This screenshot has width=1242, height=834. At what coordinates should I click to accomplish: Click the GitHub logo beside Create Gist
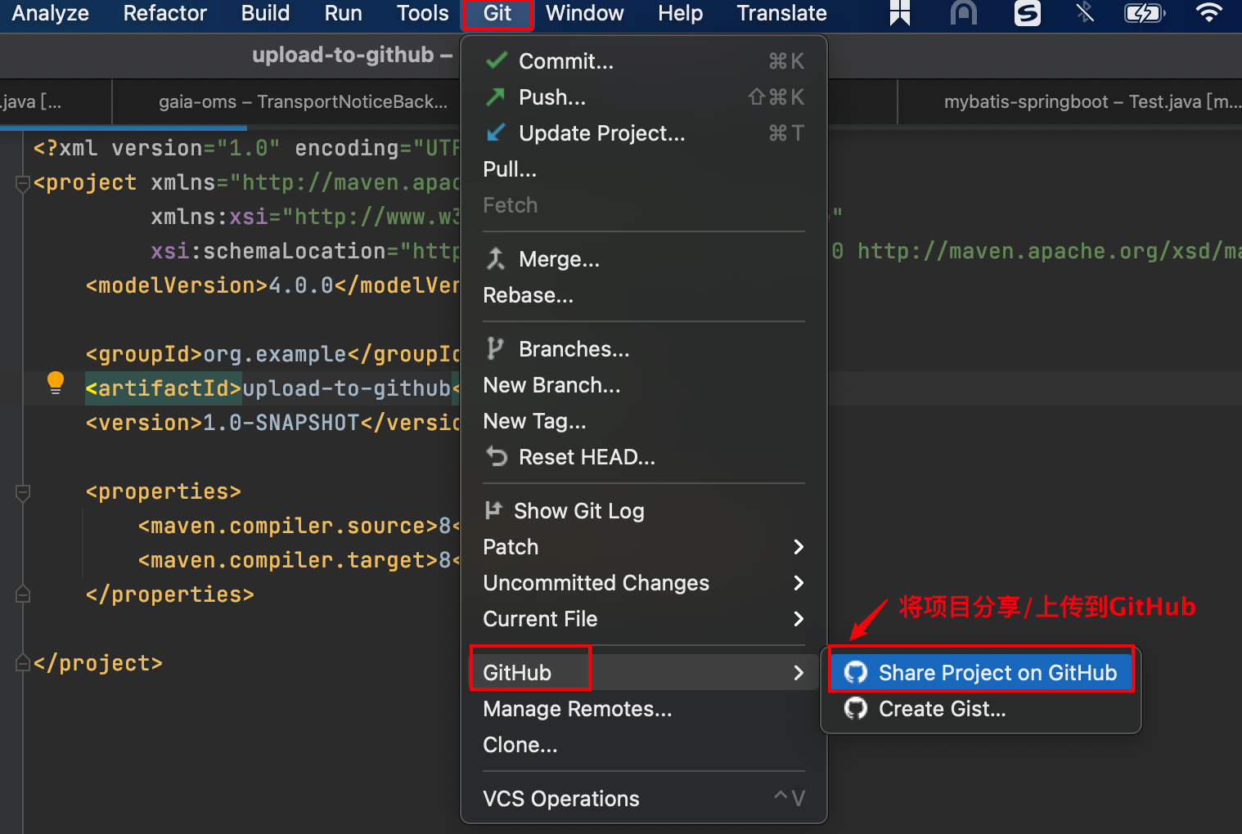coord(856,708)
